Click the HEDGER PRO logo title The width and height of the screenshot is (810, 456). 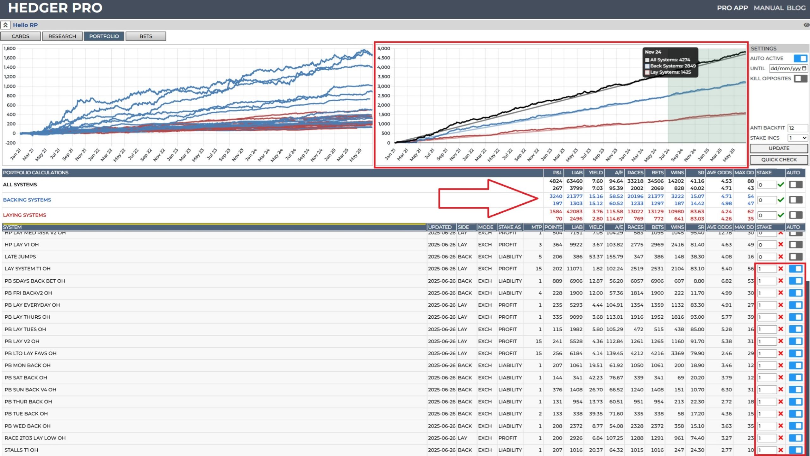(x=55, y=8)
